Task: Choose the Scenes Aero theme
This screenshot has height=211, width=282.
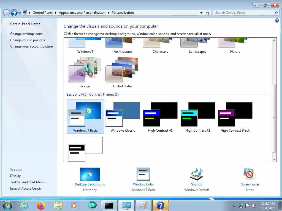Action: [85, 72]
